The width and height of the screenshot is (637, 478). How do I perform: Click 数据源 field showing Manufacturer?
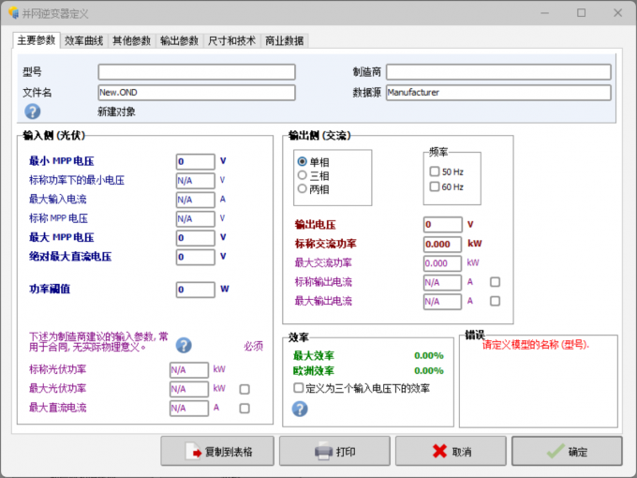pyautogui.click(x=498, y=93)
